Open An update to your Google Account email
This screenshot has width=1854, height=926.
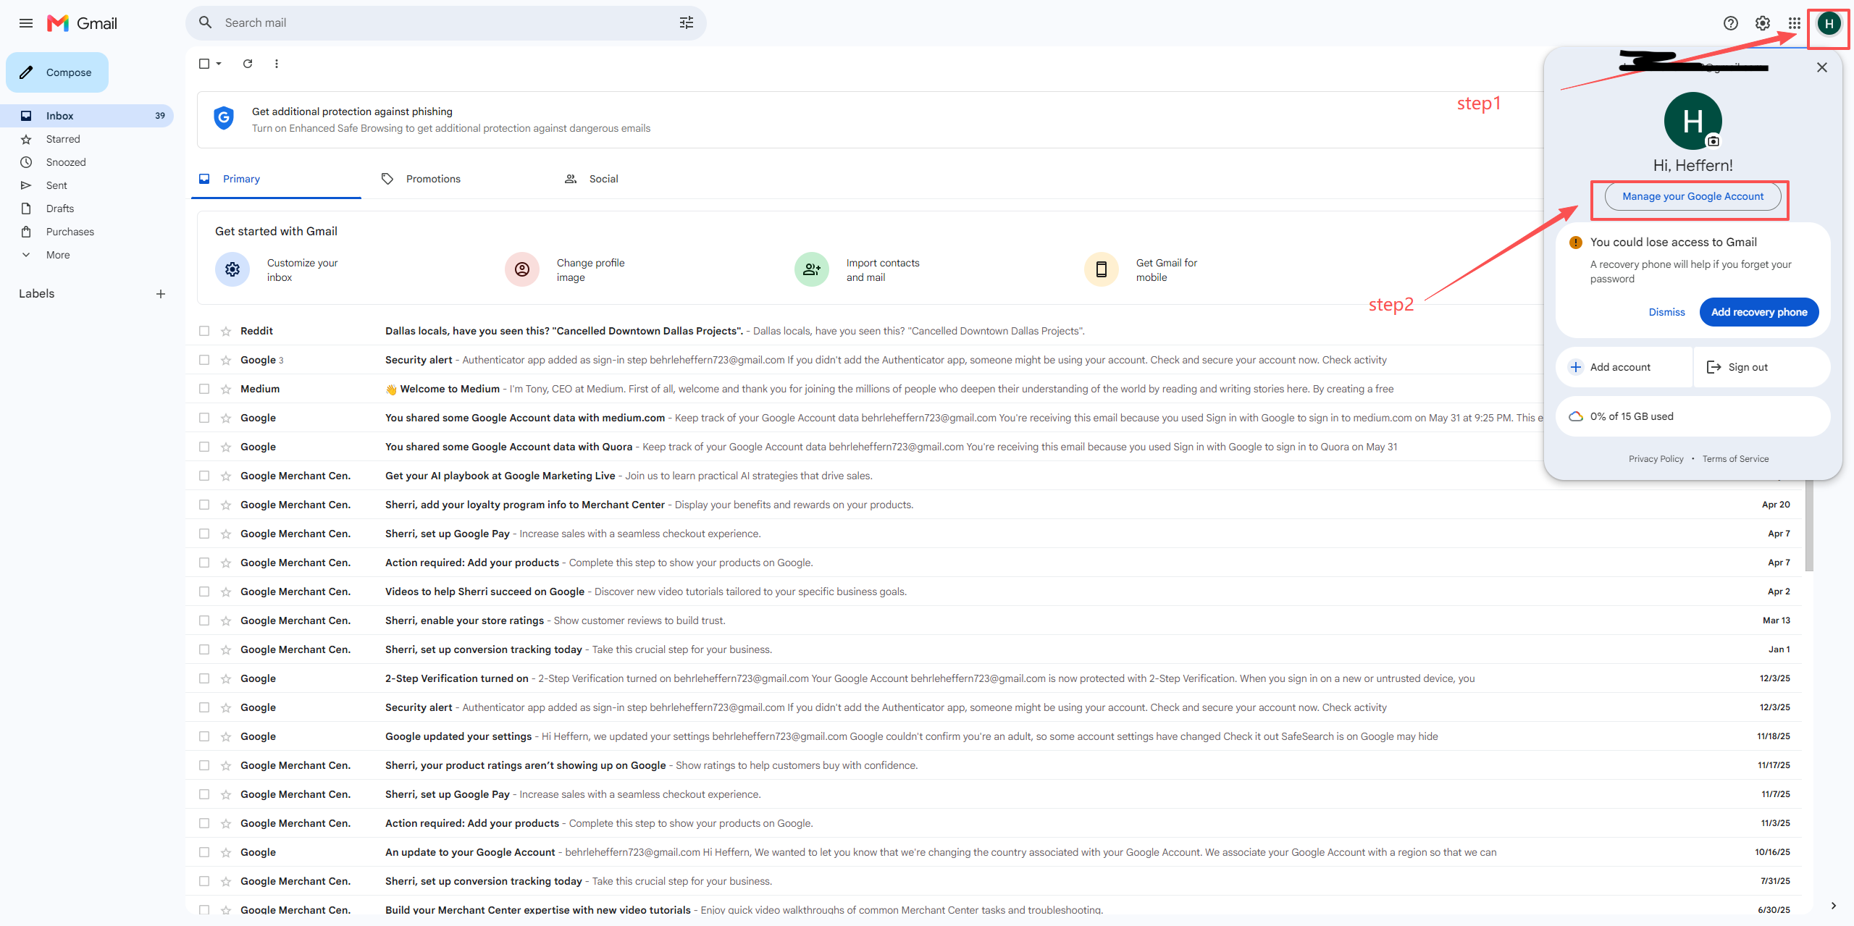coord(993,852)
